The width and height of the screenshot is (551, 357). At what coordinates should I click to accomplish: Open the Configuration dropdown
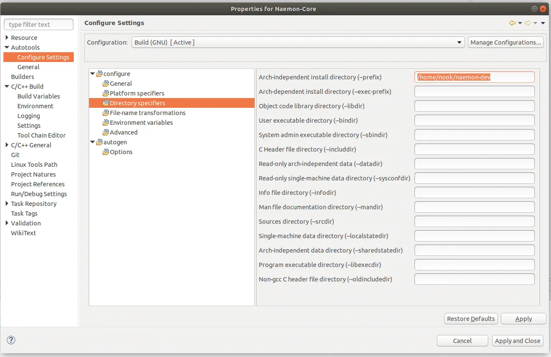(x=298, y=42)
